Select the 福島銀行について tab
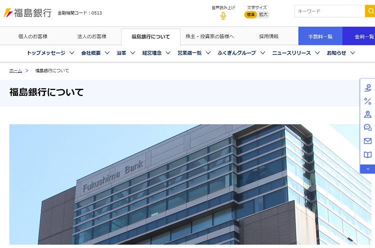The height and width of the screenshot is (248, 375). (150, 37)
